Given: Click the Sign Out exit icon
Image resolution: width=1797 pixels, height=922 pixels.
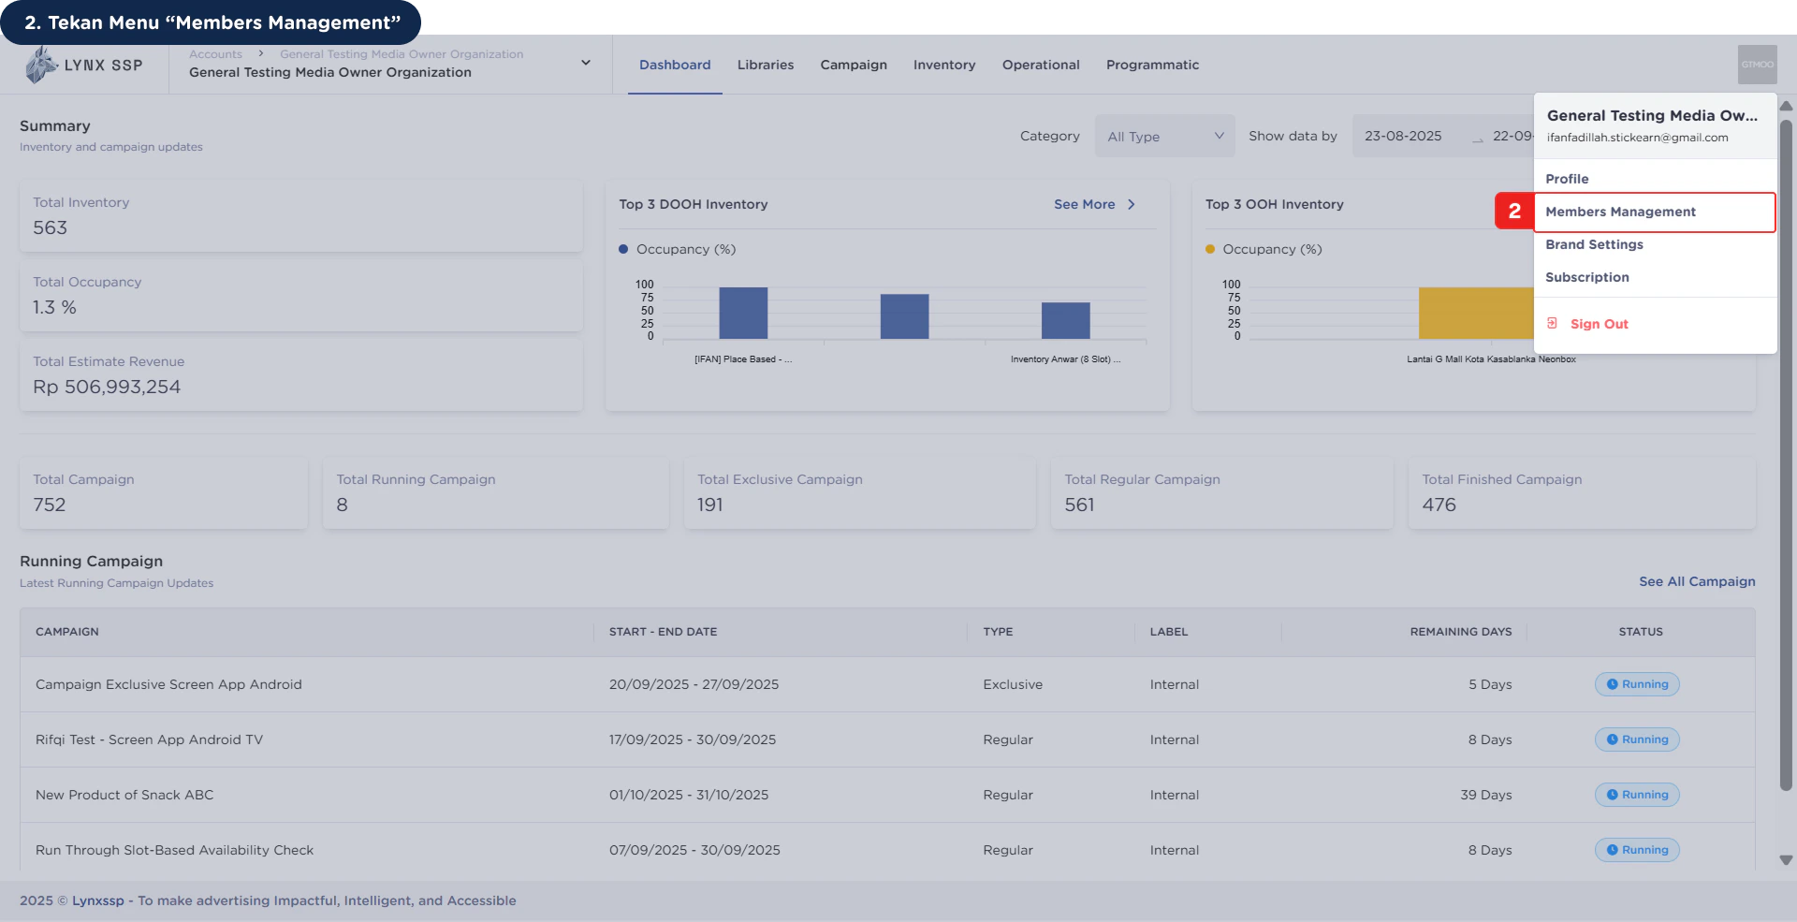Looking at the screenshot, I should point(1554,323).
